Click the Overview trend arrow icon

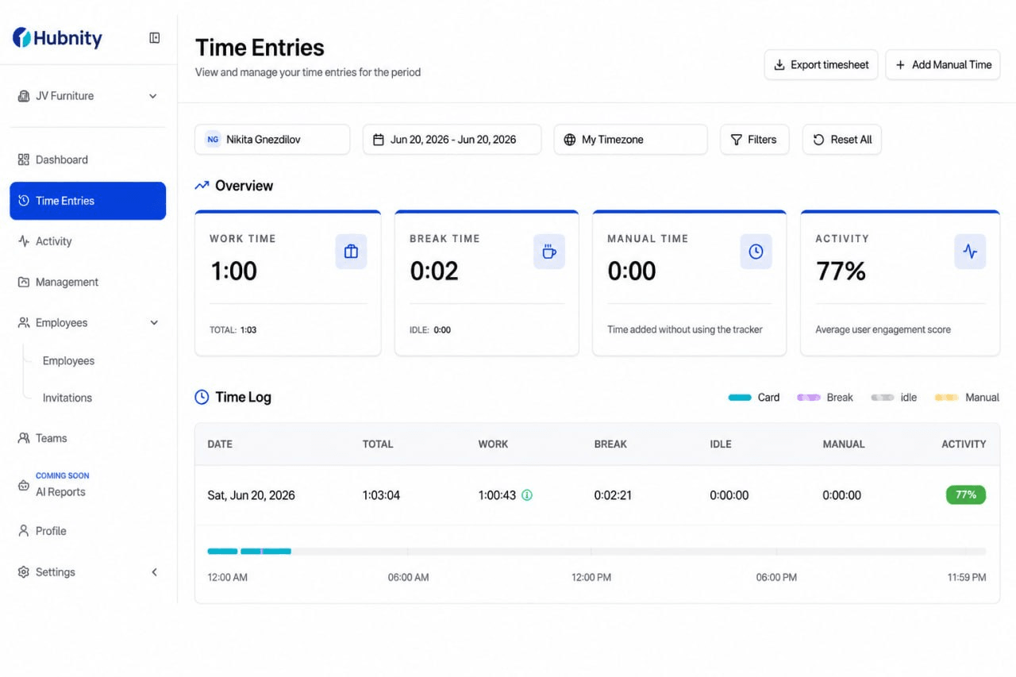[202, 186]
